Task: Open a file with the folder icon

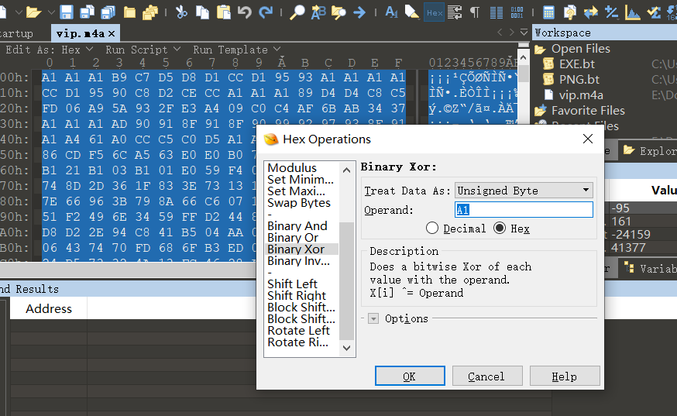Action: (x=33, y=12)
